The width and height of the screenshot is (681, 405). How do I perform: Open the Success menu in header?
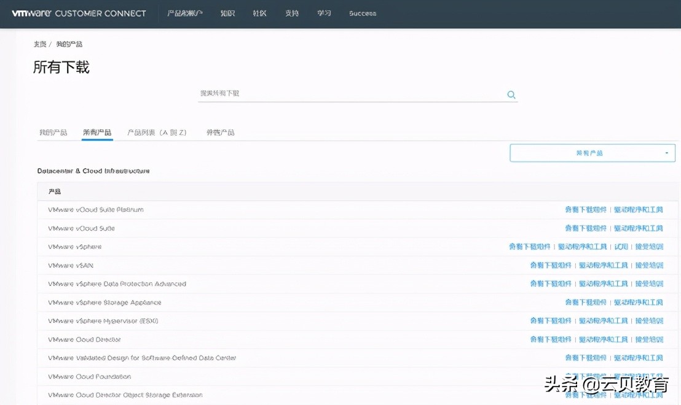363,13
